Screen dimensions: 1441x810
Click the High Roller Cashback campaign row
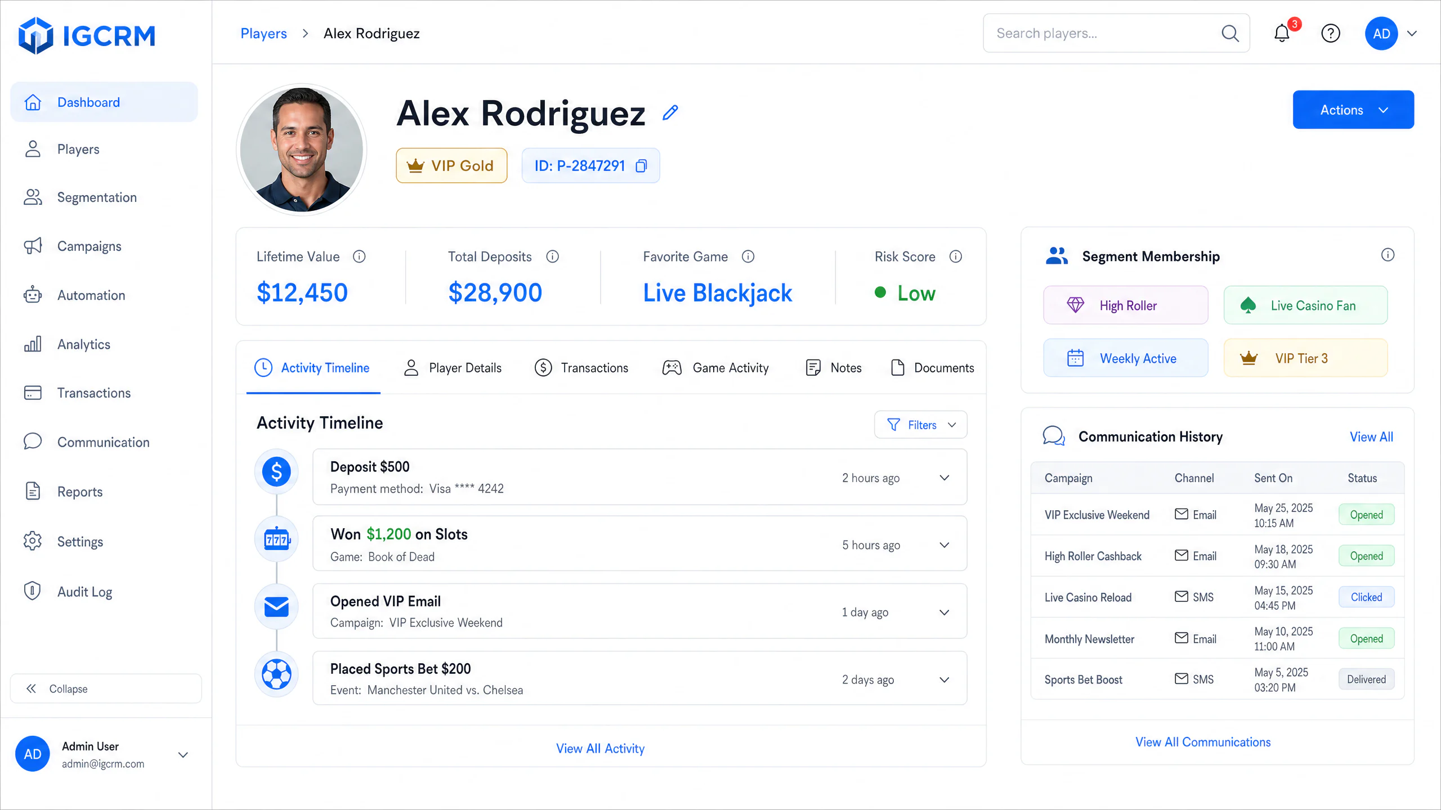tap(1218, 556)
